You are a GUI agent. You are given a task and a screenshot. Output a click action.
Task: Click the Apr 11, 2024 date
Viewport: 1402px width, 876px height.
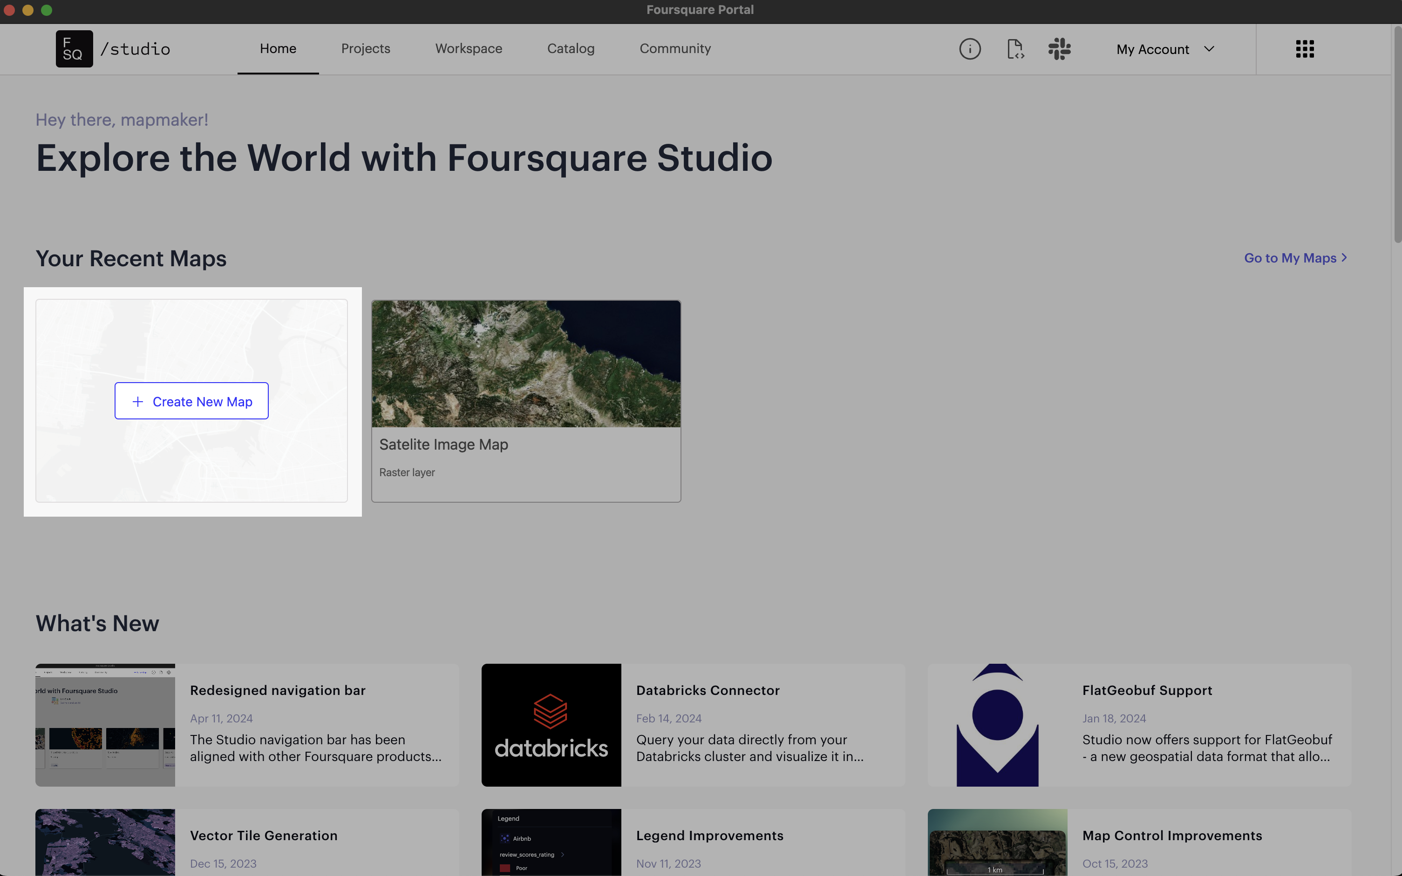[x=221, y=718]
